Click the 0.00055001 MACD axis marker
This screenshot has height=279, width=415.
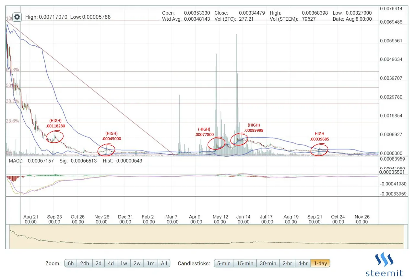392,172
